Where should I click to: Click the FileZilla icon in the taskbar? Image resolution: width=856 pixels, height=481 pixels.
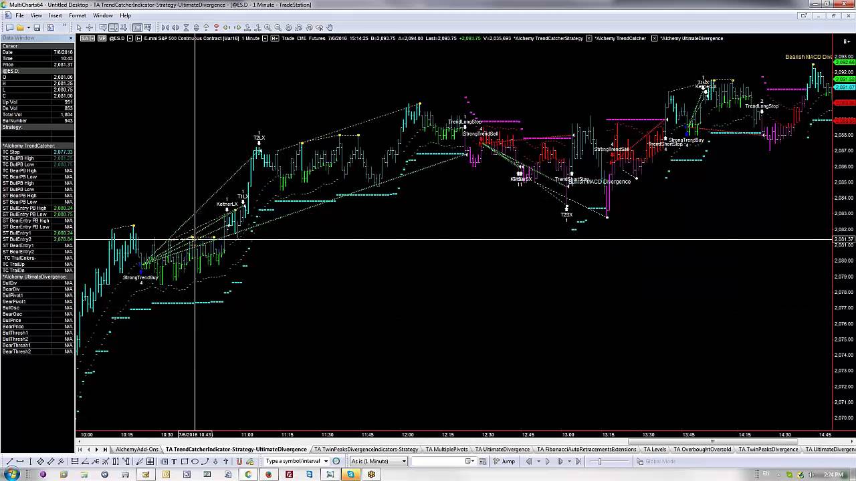[290, 474]
